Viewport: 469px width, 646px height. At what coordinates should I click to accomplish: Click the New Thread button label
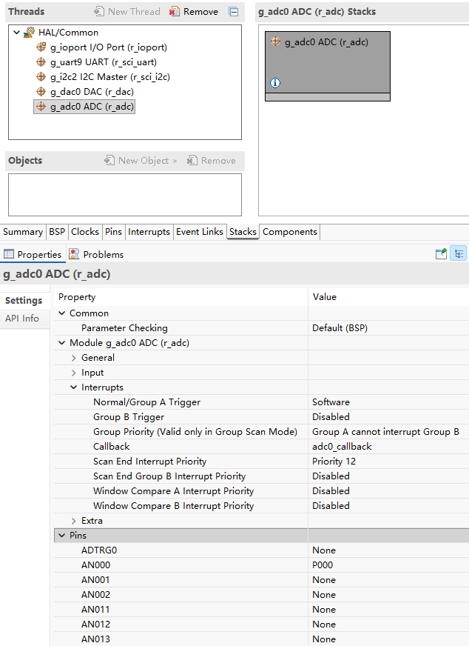(x=134, y=12)
